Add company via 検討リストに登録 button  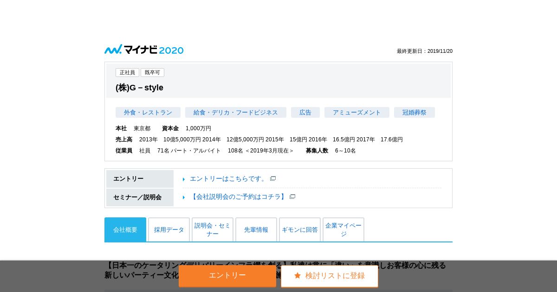point(330,276)
